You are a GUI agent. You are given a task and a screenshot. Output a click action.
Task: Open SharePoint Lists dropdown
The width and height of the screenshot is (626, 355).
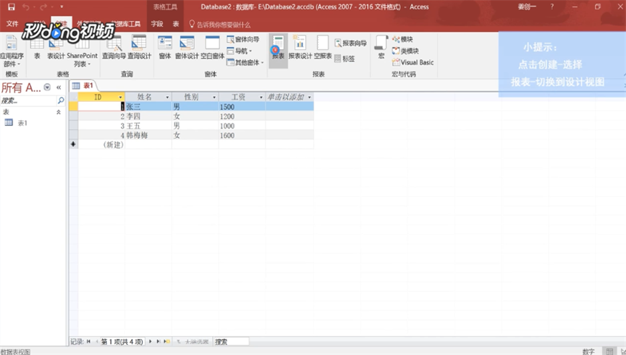point(82,51)
